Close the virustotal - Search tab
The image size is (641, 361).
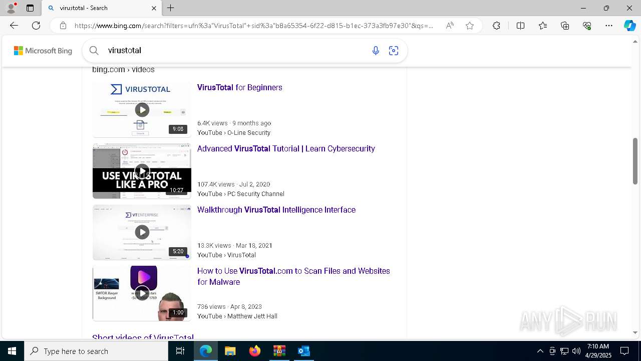[x=154, y=8]
